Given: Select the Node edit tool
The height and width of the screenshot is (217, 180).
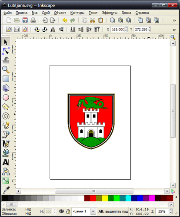Looking at the screenshot, I should (6, 51).
